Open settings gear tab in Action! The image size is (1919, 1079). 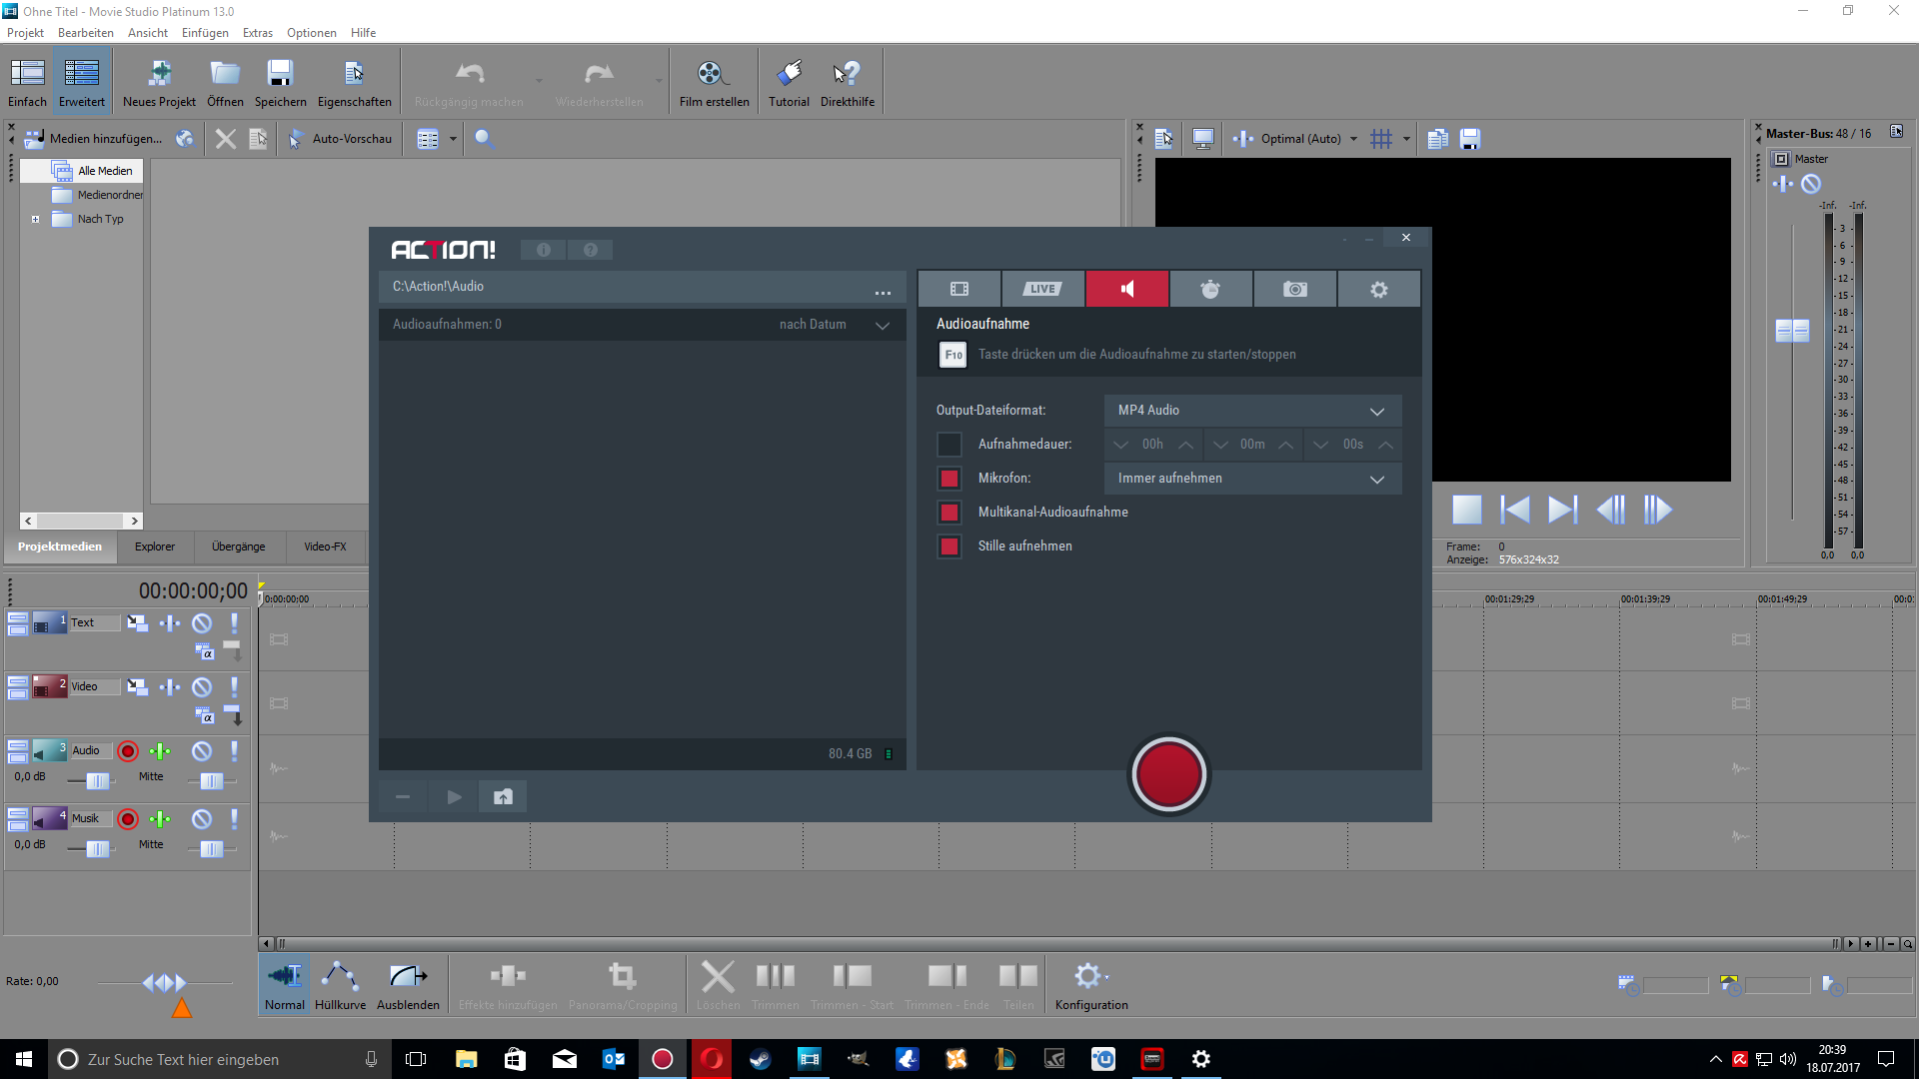tap(1379, 289)
